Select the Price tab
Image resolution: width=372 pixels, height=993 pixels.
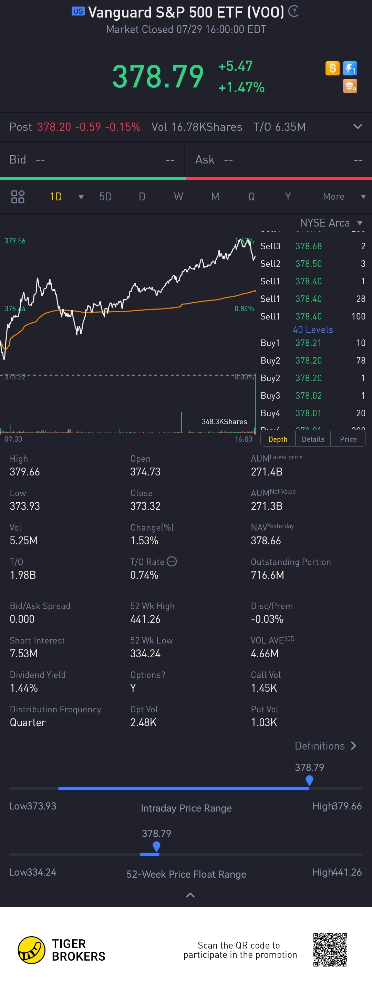[348, 439]
